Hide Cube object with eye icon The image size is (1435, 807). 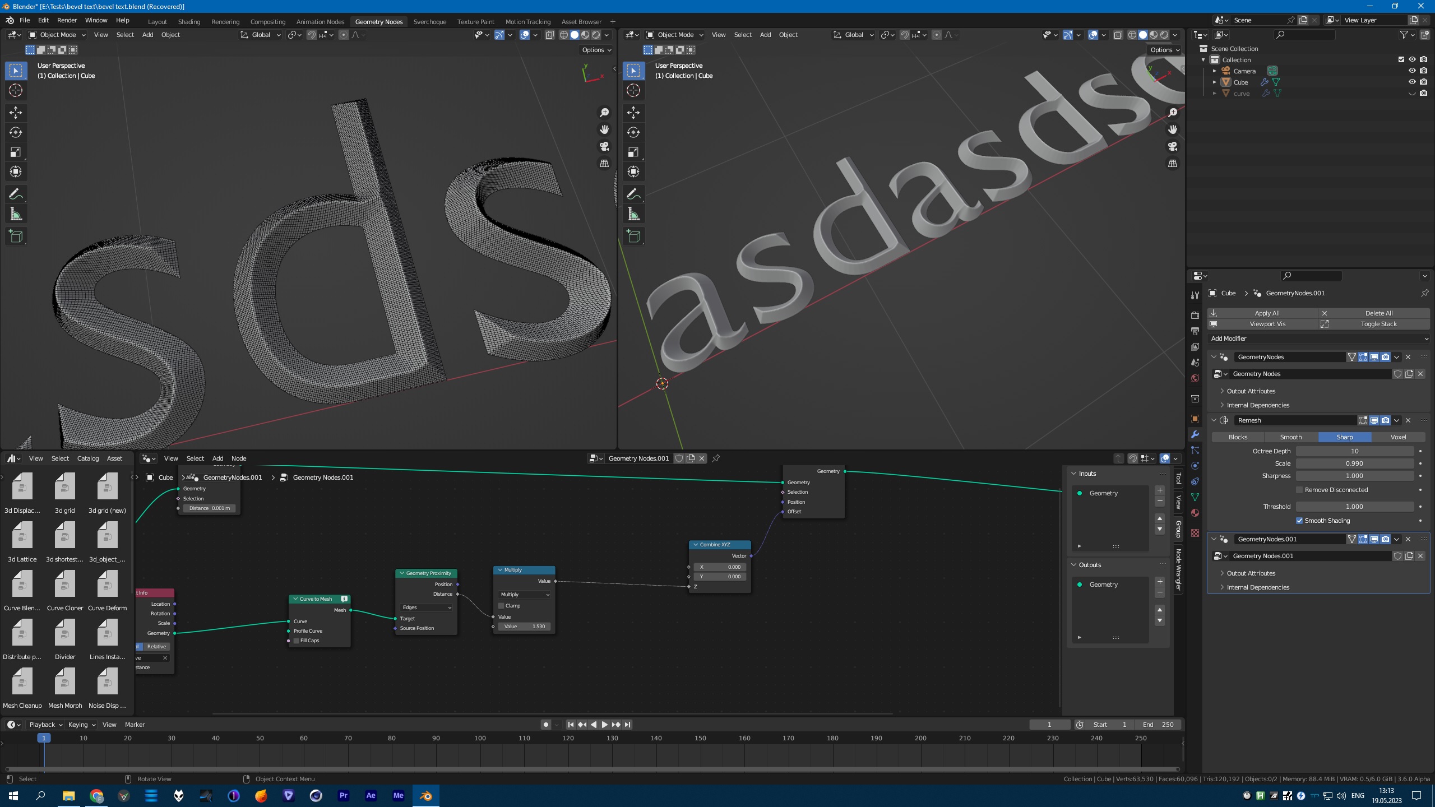click(x=1412, y=82)
